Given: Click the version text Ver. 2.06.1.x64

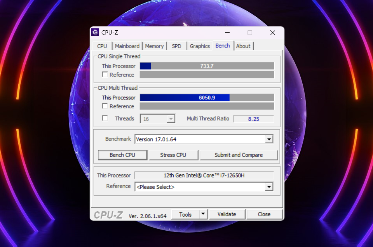Looking at the screenshot, I should coord(148,216).
